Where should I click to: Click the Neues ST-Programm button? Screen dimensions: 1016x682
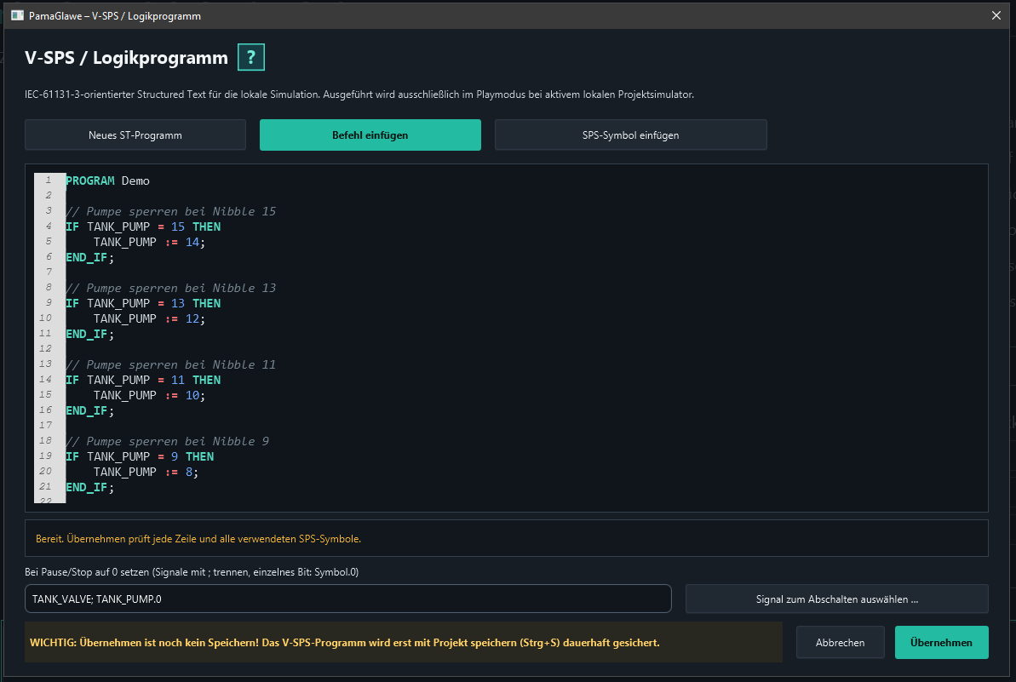[135, 135]
